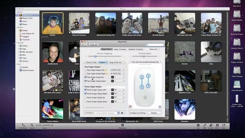Select the Clicks & Taps tab
The height and width of the screenshot is (138, 245).
tap(91, 62)
